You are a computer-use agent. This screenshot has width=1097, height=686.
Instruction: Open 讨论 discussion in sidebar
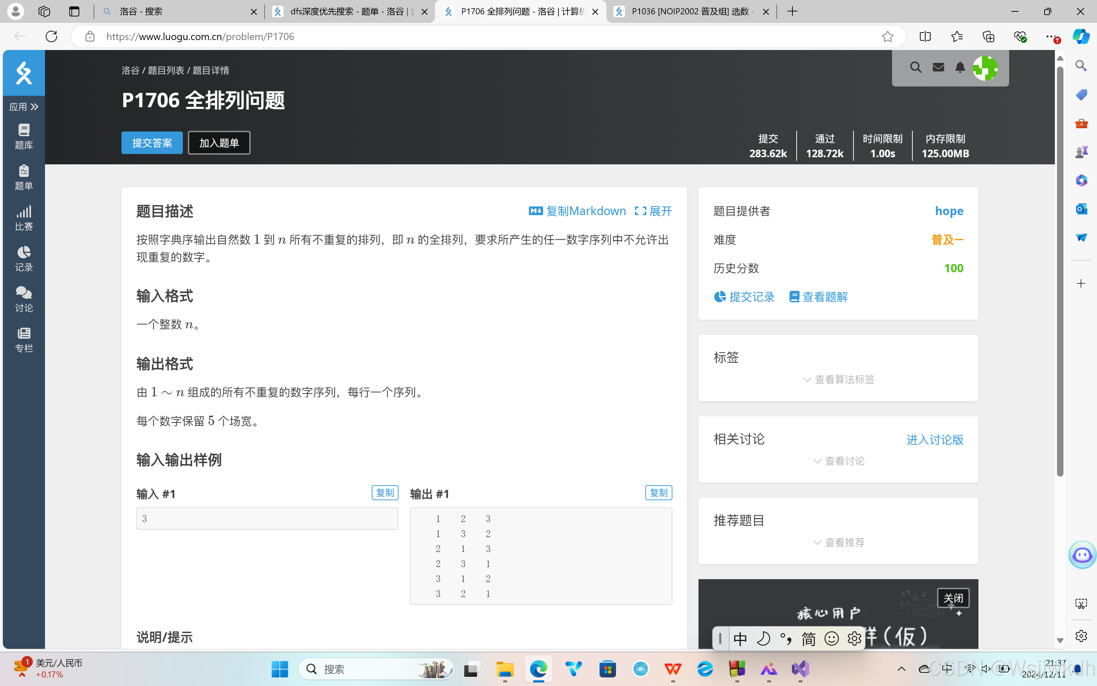pos(24,299)
